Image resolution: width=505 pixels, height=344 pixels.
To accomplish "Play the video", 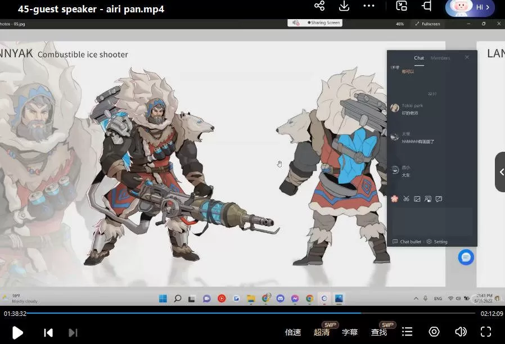I will pos(17,332).
